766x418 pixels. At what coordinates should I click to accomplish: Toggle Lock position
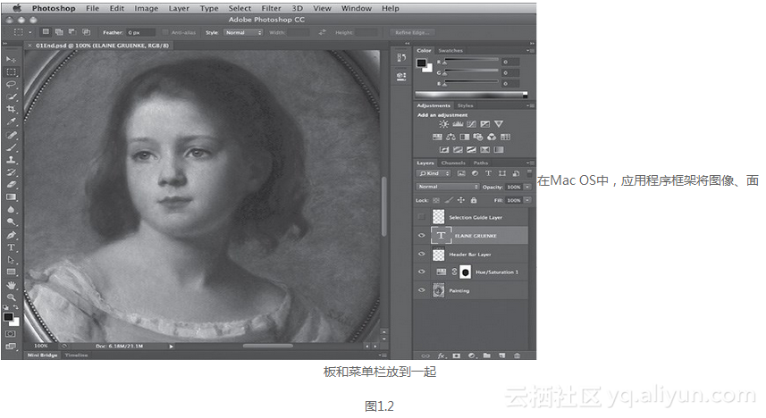point(461,200)
